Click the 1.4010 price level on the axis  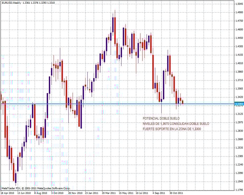tap(239, 63)
